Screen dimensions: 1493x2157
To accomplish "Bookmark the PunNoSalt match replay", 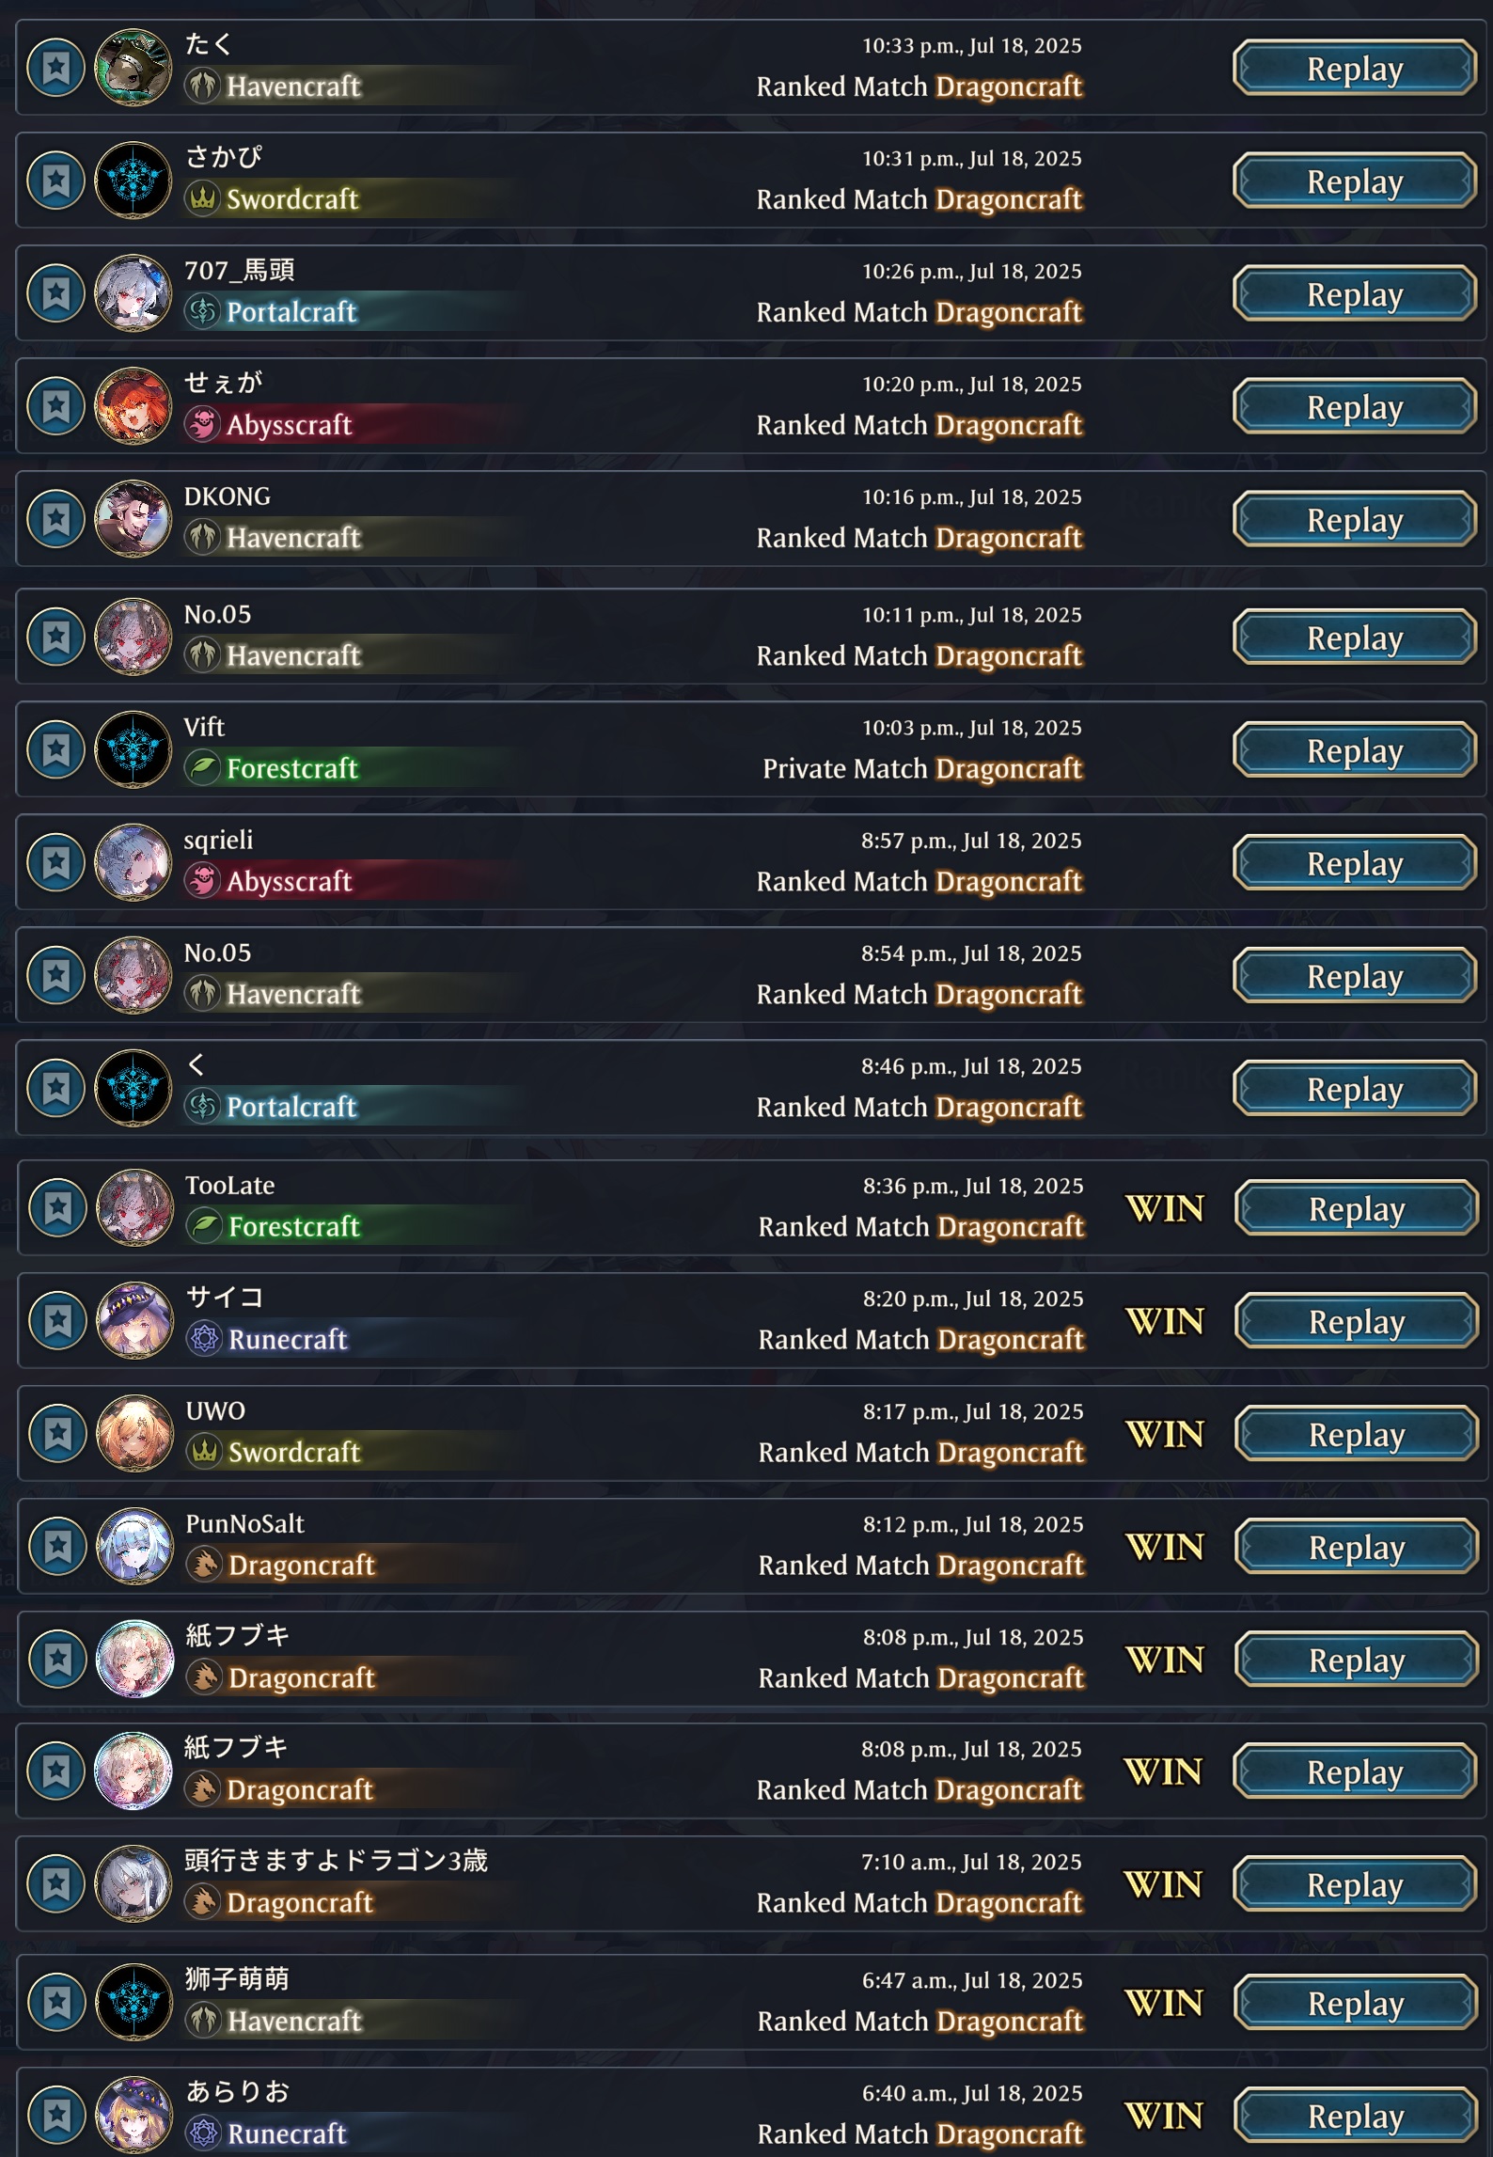I will tap(58, 1546).
